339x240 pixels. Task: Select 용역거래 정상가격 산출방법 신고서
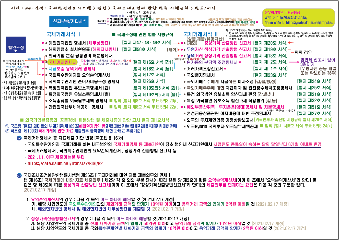coord(219,56)
